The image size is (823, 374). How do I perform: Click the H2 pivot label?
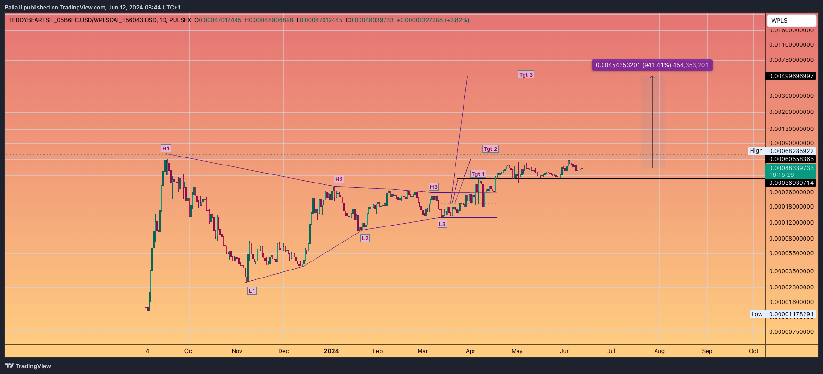(339, 179)
